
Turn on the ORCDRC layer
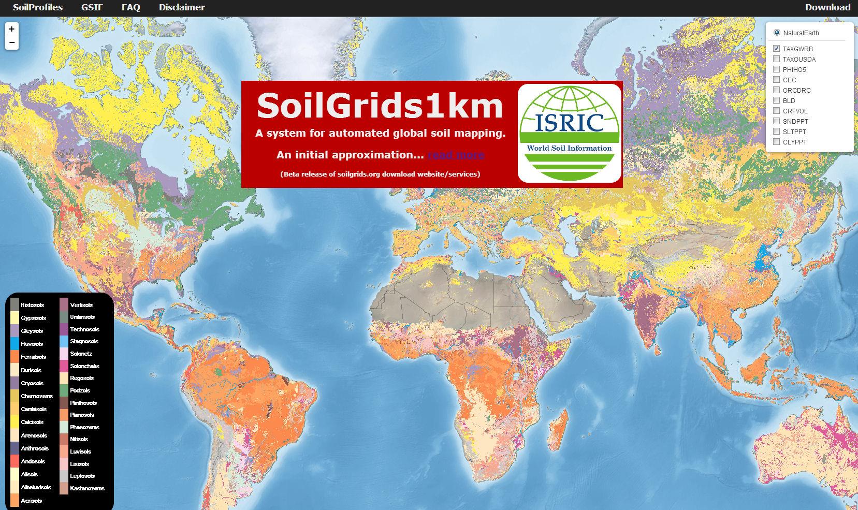click(x=777, y=90)
